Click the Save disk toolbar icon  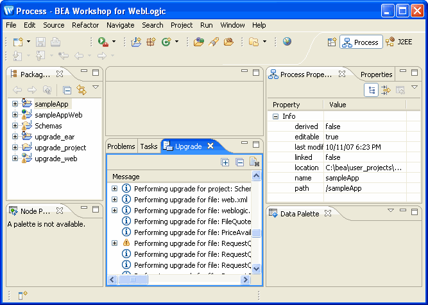40,42
